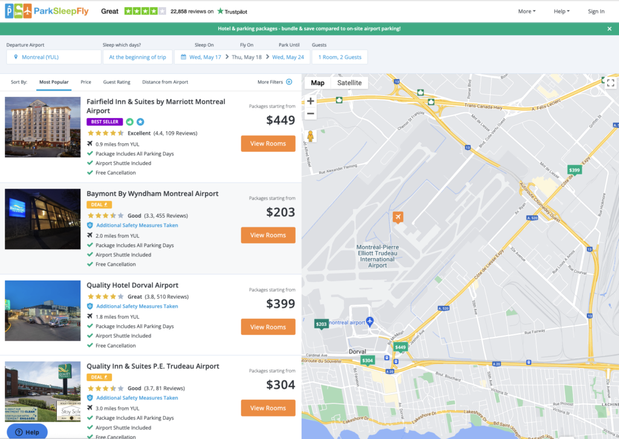Click the Montreal (YUL) departure airport field

[x=54, y=57]
